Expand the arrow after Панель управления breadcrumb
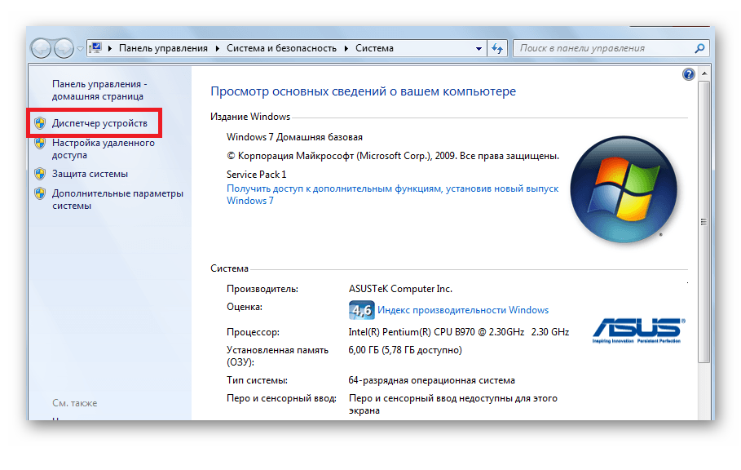This screenshot has height=470, width=741. pyautogui.click(x=217, y=49)
